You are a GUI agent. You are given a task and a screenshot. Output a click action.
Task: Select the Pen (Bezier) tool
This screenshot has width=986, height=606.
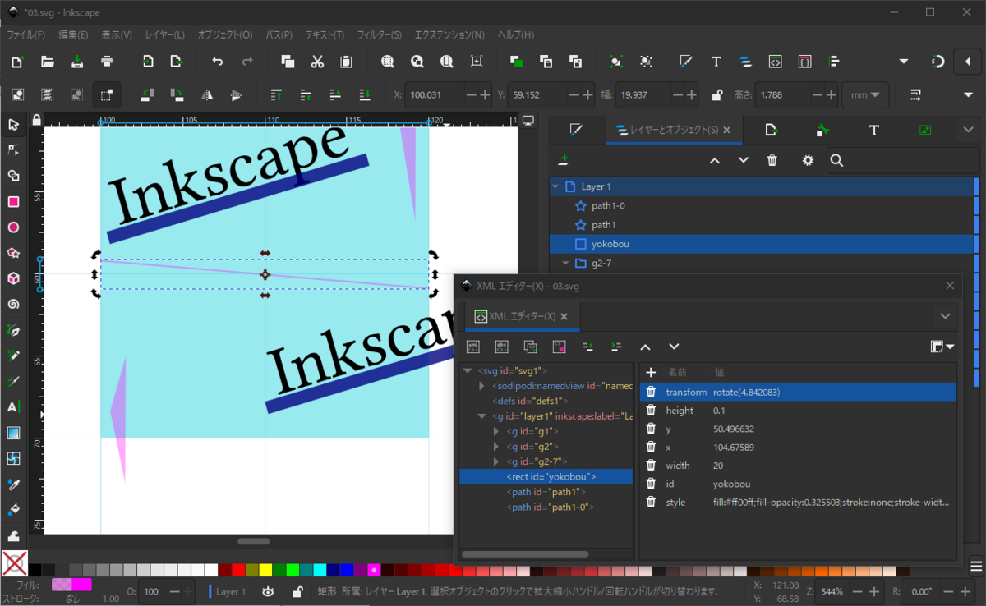coord(13,330)
